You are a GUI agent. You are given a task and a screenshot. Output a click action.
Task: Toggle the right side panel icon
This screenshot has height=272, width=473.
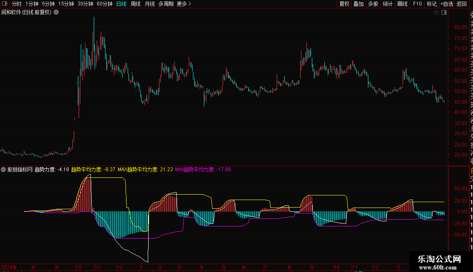(x=444, y=13)
